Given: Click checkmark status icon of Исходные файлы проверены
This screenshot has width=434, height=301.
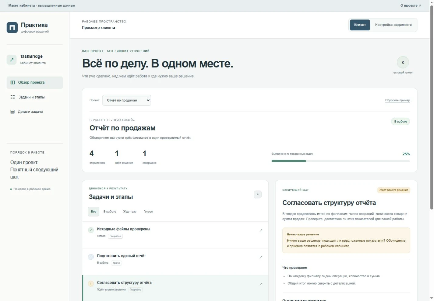Looking at the screenshot, I should [x=91, y=230].
